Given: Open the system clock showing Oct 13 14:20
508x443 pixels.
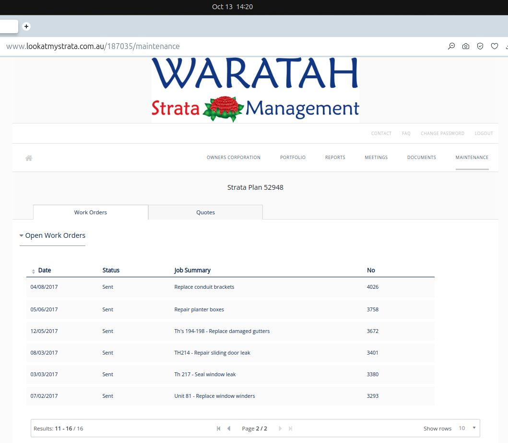Looking at the screenshot, I should pyautogui.click(x=232, y=7).
